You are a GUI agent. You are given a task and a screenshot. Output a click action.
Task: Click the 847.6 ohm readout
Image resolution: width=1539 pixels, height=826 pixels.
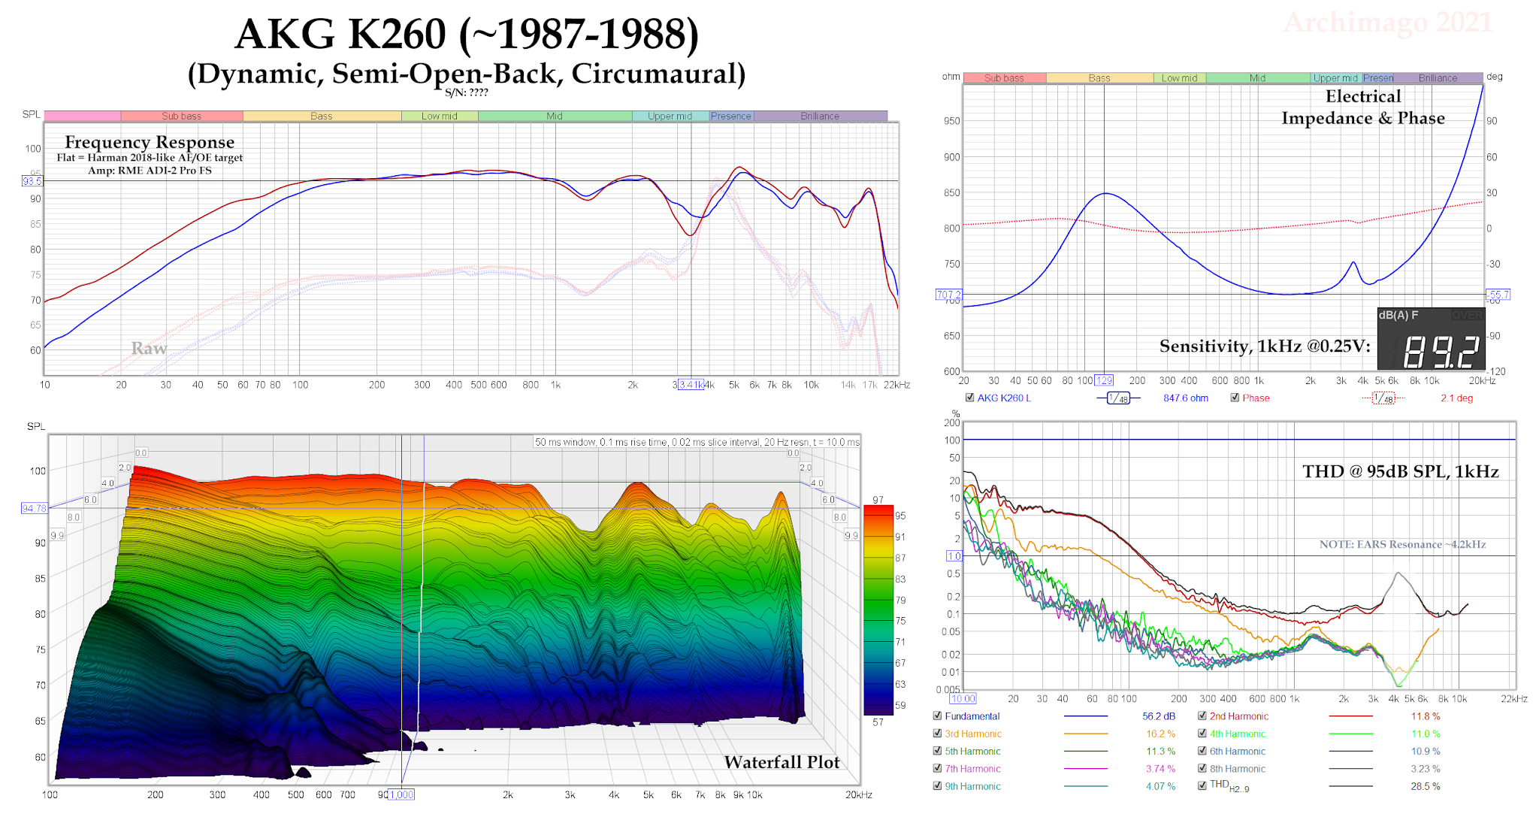(x=1186, y=398)
